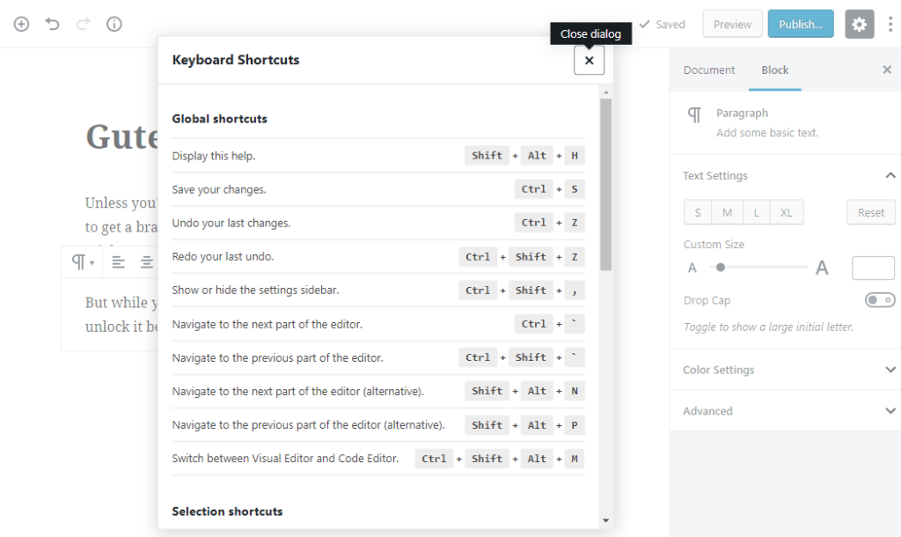Screen dimensions: 901x537
Task: Open editor settings with the gear icon
Action: point(859,24)
